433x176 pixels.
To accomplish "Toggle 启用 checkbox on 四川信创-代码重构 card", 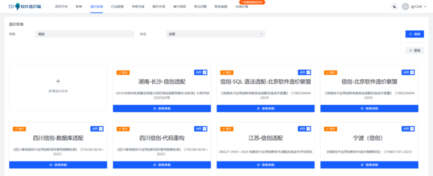I will click(204, 129).
